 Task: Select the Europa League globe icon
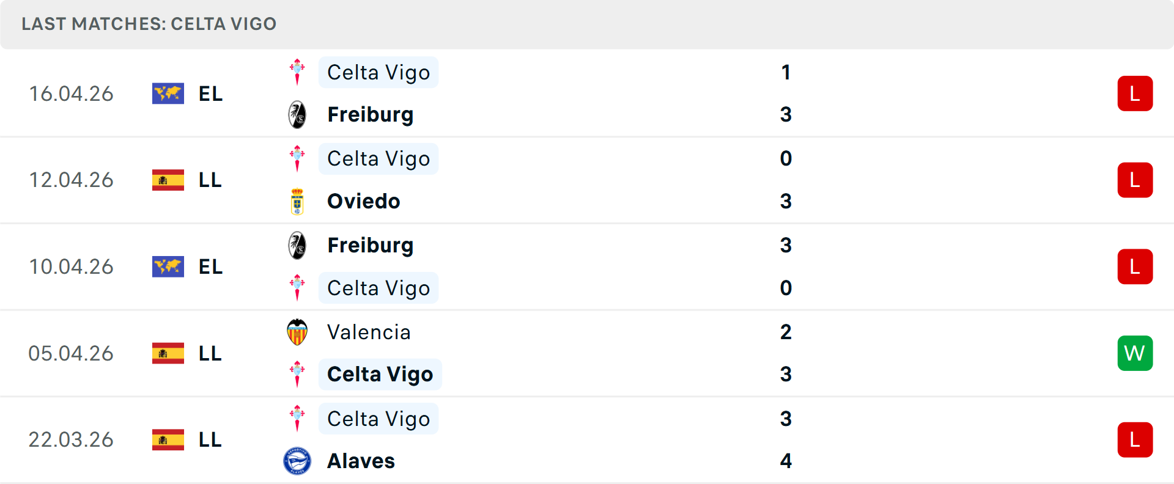tap(168, 94)
